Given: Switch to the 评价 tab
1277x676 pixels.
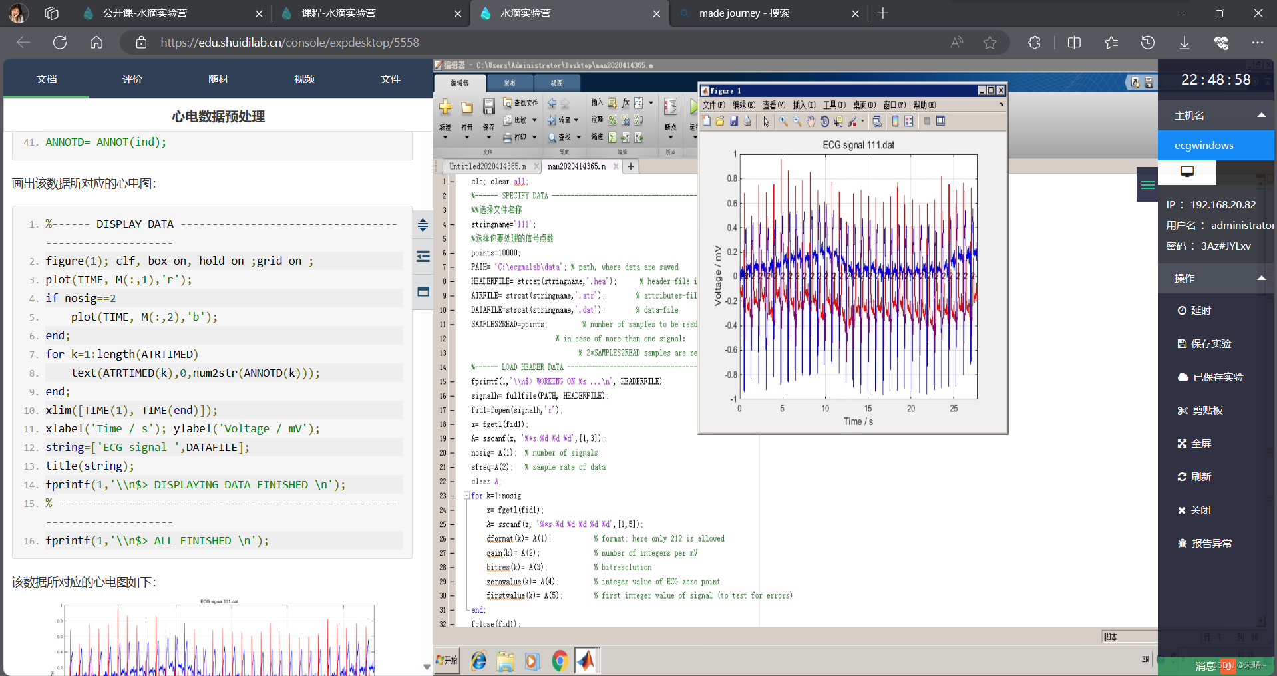Looking at the screenshot, I should pyautogui.click(x=132, y=79).
